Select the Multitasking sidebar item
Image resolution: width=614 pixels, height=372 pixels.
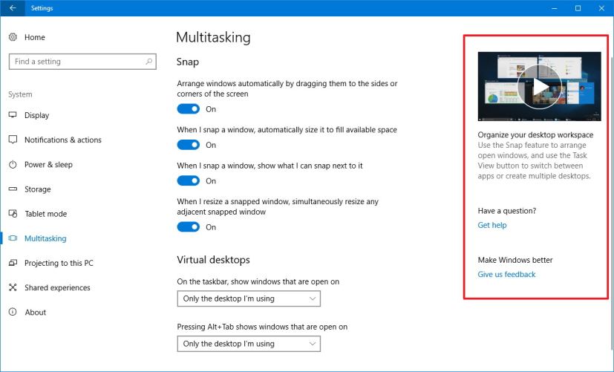pyautogui.click(x=45, y=238)
